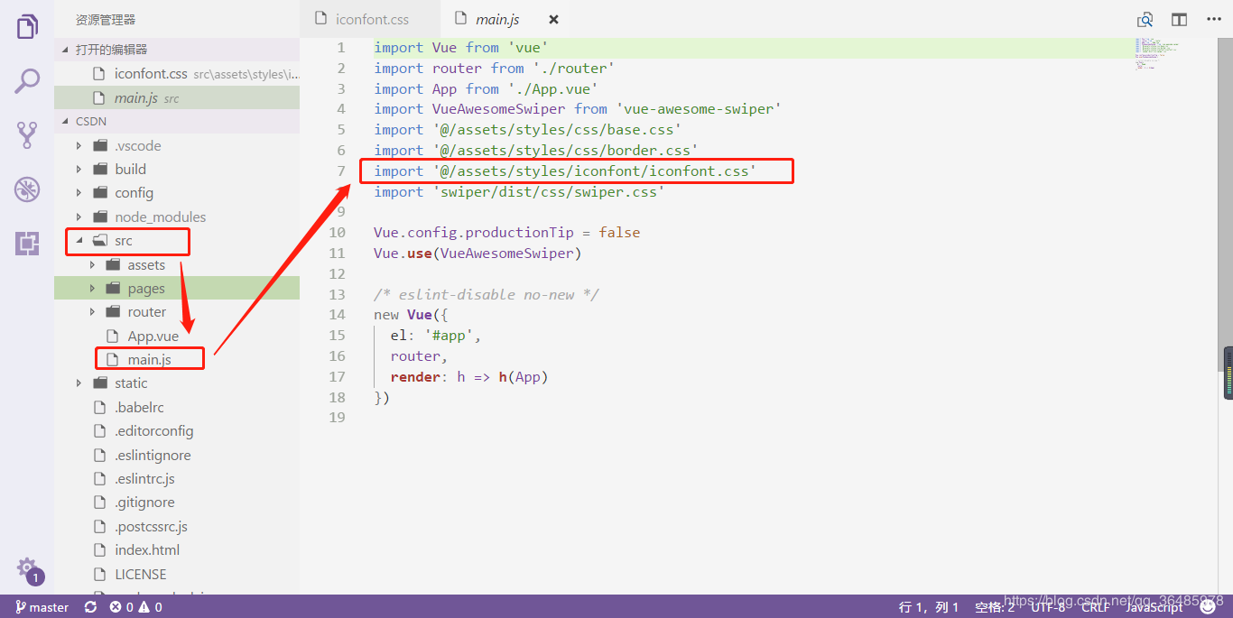This screenshot has height=618, width=1233.
Task: Click the eslint-disable no-new comment
Action: [x=486, y=294]
